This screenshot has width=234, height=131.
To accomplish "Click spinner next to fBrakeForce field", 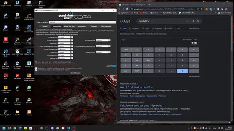I will click(72, 52).
